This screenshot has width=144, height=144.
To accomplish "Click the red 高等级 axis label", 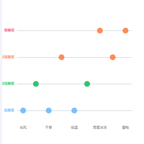I will (9, 30).
